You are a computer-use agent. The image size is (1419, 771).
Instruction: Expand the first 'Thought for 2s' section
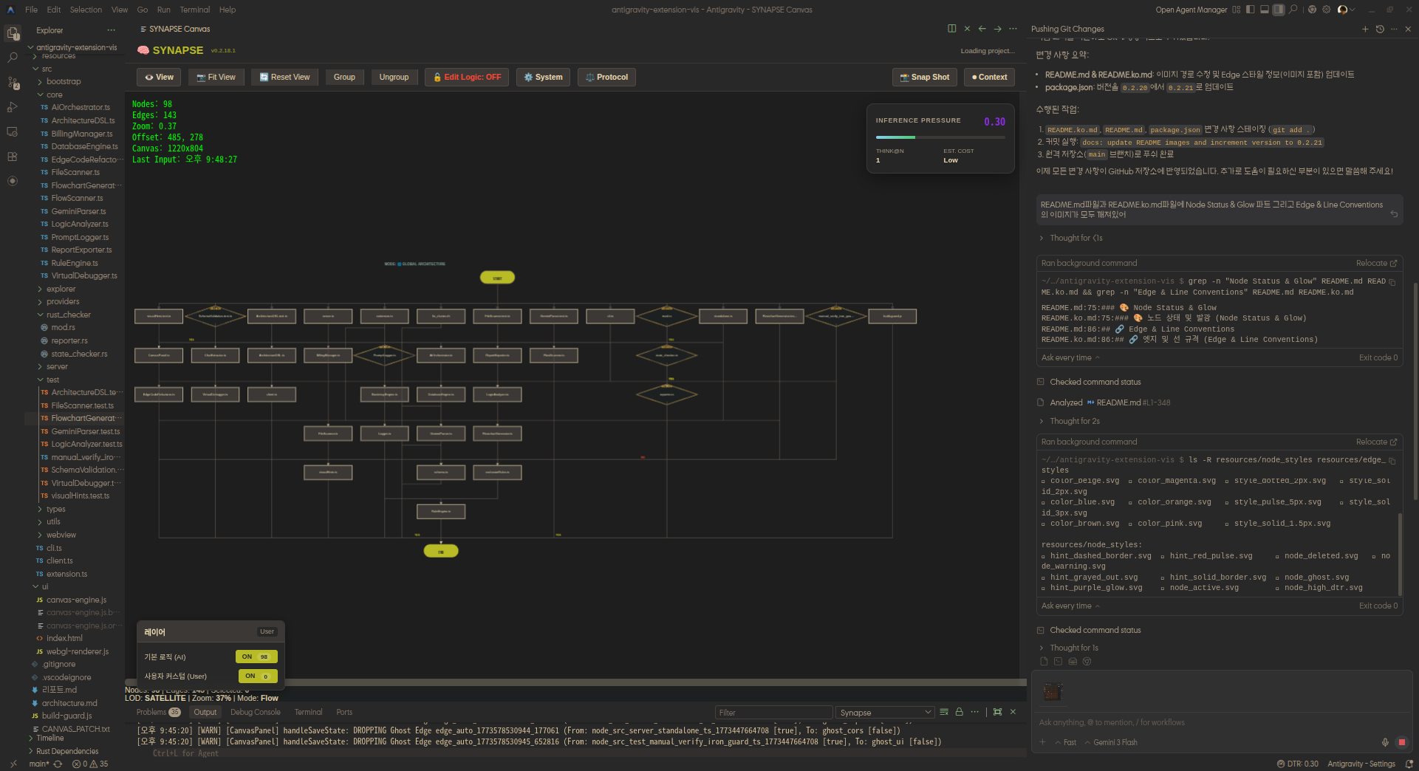(x=1074, y=421)
